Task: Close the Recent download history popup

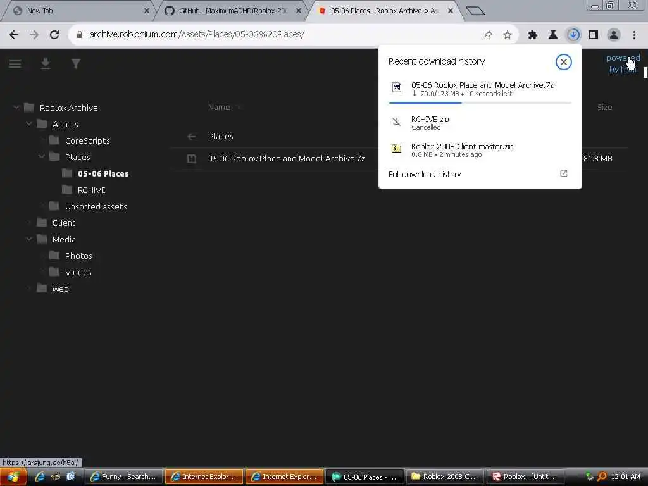Action: [x=563, y=62]
